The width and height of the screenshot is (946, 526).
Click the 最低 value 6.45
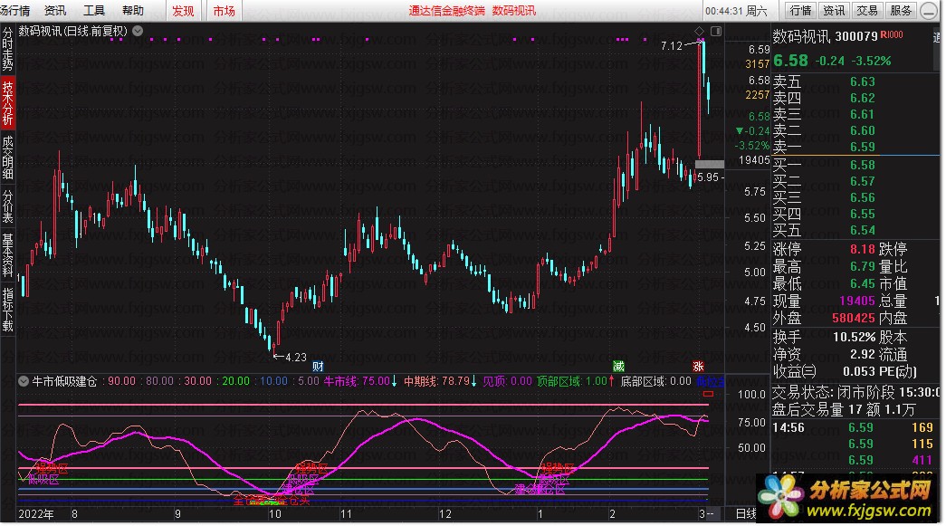tap(862, 282)
